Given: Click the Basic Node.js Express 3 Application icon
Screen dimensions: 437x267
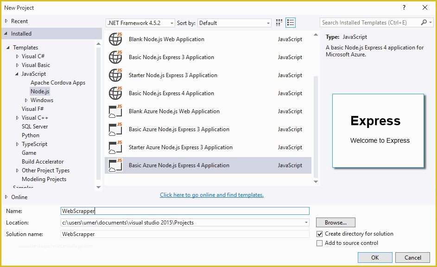Looking at the screenshot, I should point(115,57).
